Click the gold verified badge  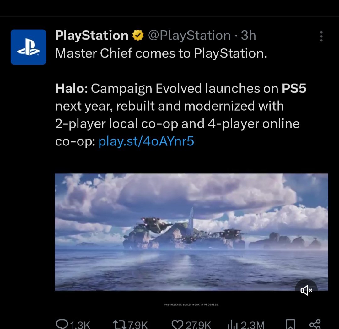pyautogui.click(x=138, y=36)
